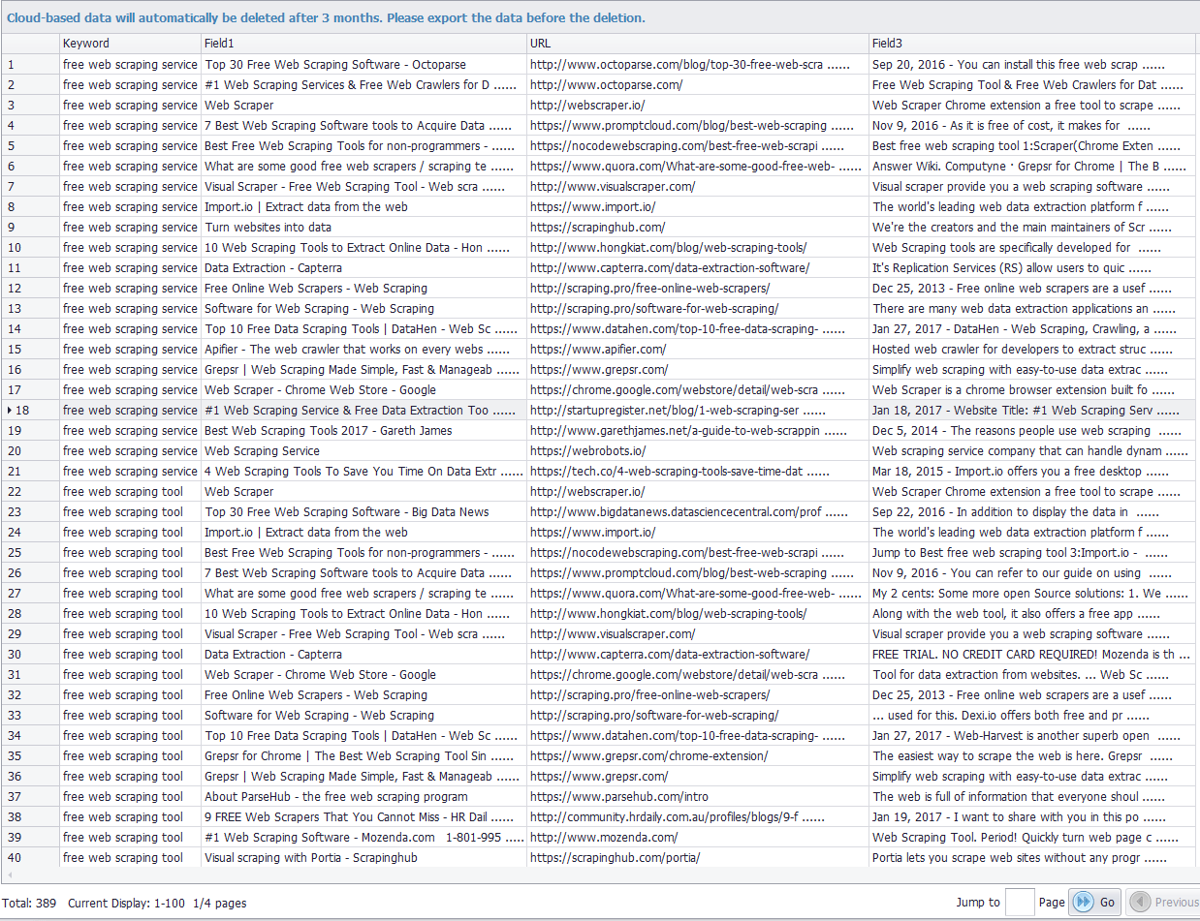Viewport: 1200px width, 921px height.
Task: Click 'https://webrobots.io/' URL cell
Action: 698,451
